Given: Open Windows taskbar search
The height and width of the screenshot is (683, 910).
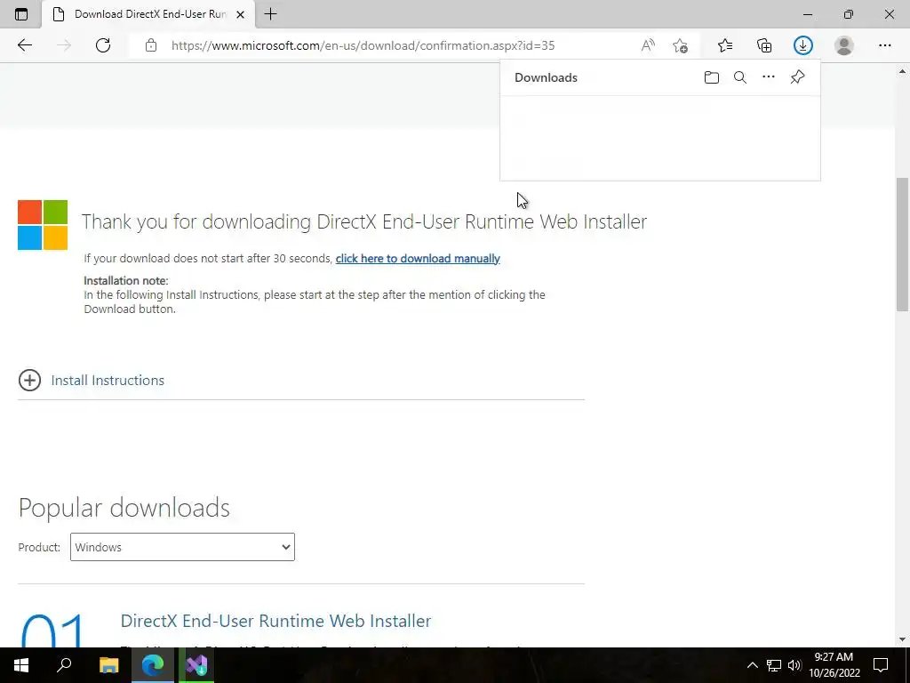Looking at the screenshot, I should tap(64, 665).
